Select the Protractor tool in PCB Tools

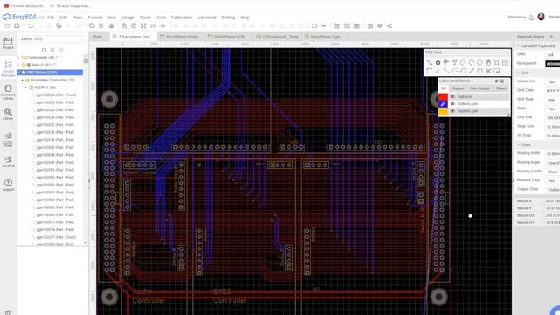pos(437,71)
